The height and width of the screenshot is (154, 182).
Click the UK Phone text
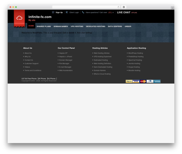pyautogui.click(x=42, y=79)
